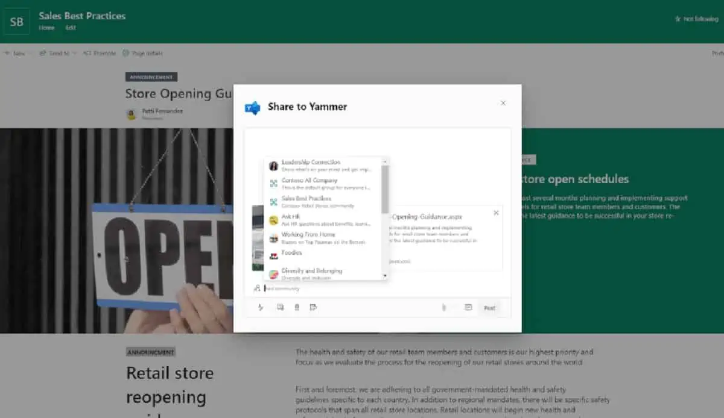Toggle the Not following star
The image size is (724, 418).
click(678, 19)
